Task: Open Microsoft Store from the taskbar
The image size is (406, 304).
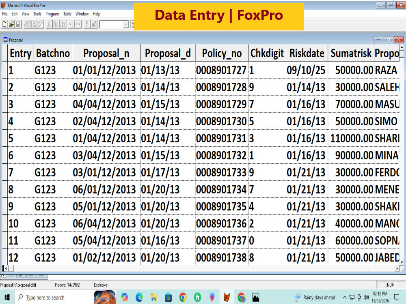Action: [168, 297]
